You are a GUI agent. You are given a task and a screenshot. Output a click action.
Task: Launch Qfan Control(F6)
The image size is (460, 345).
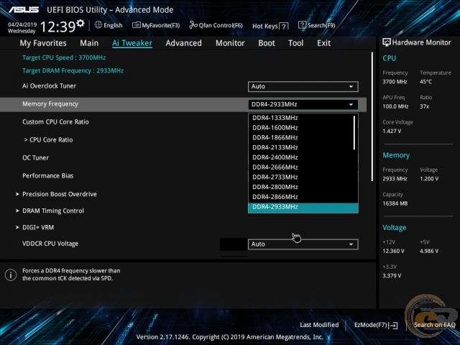tap(216, 26)
